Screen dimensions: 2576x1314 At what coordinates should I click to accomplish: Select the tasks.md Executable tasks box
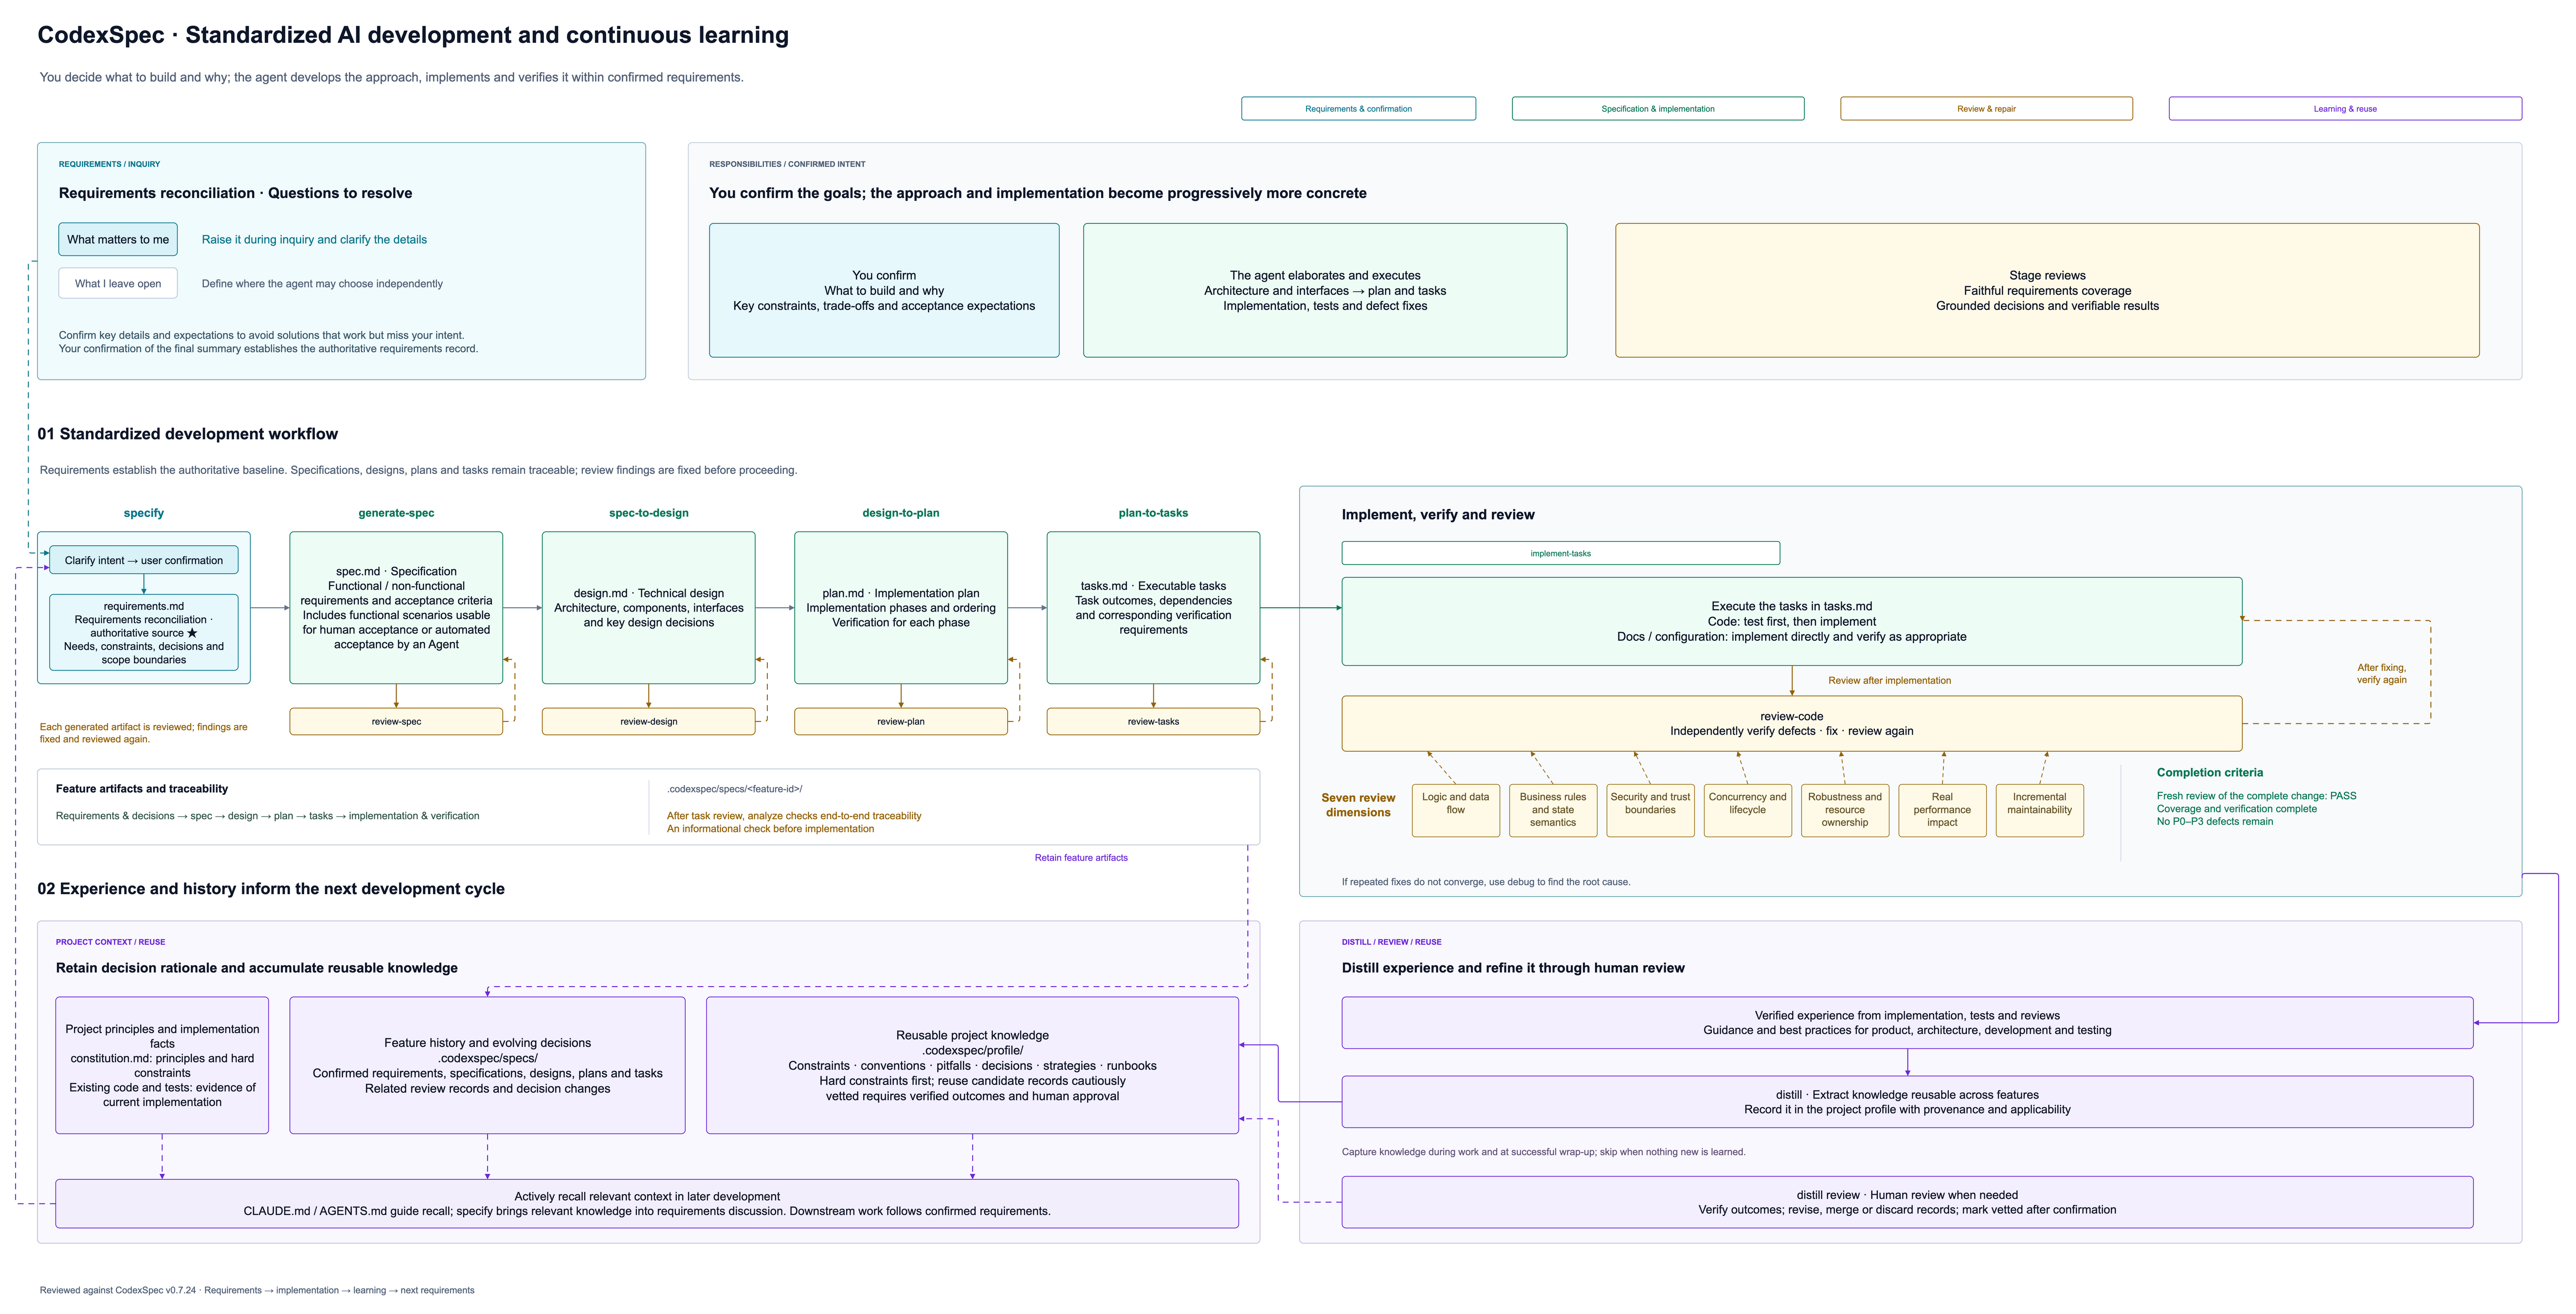[x=1153, y=607]
